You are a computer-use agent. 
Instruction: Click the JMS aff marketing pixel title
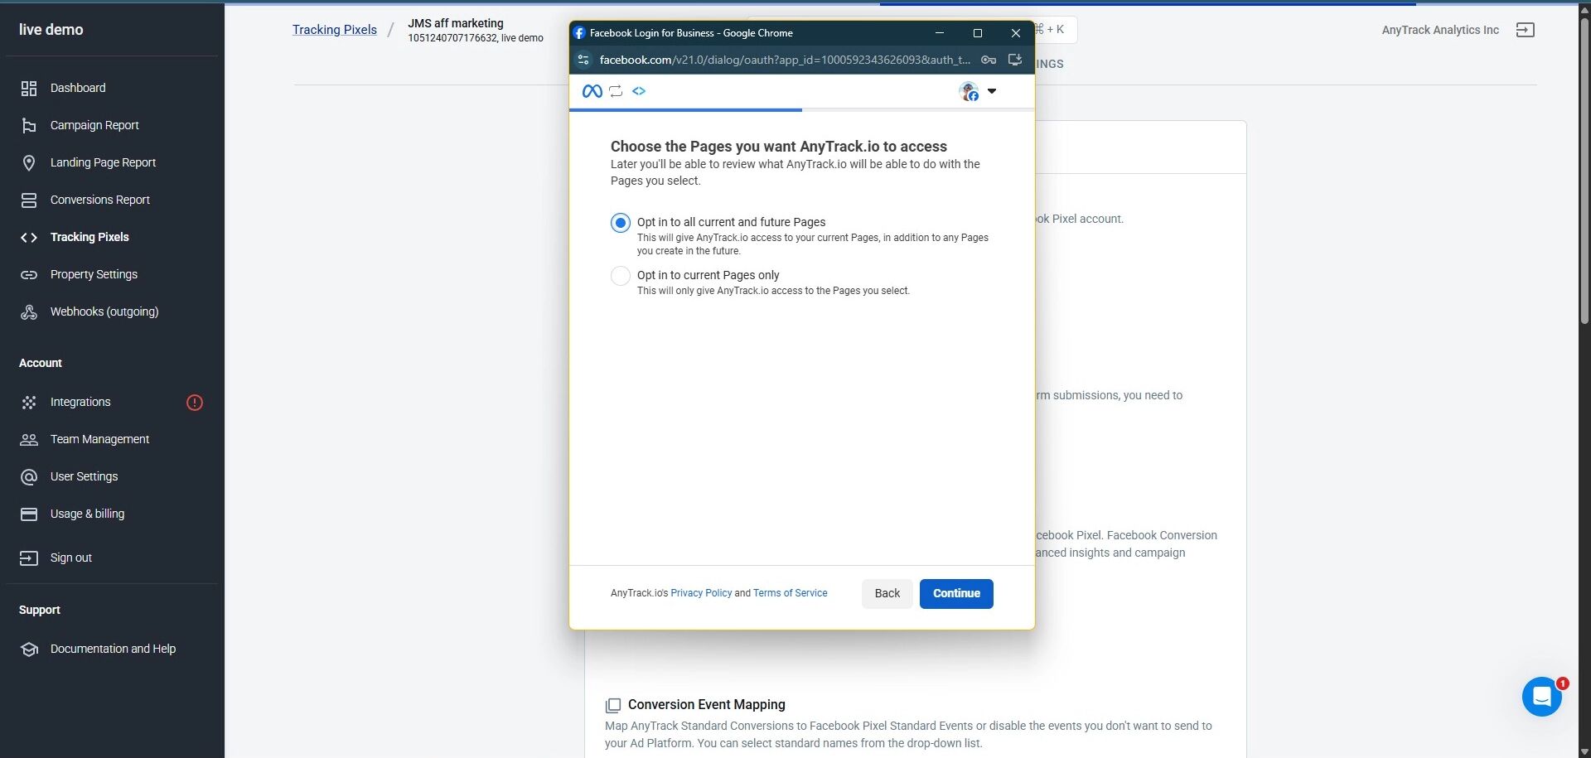click(x=456, y=23)
